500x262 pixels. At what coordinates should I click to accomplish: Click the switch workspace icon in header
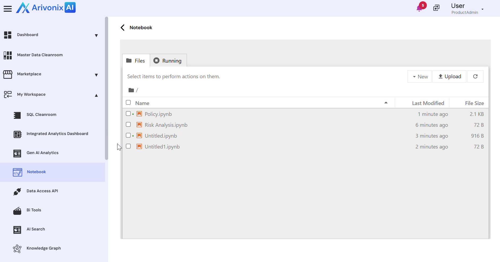(x=436, y=8)
